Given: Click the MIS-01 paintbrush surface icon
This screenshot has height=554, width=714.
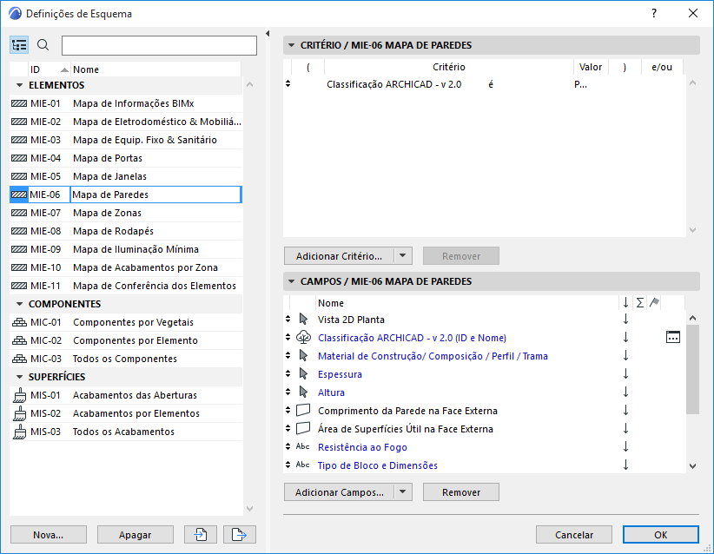Looking at the screenshot, I should (x=19, y=395).
